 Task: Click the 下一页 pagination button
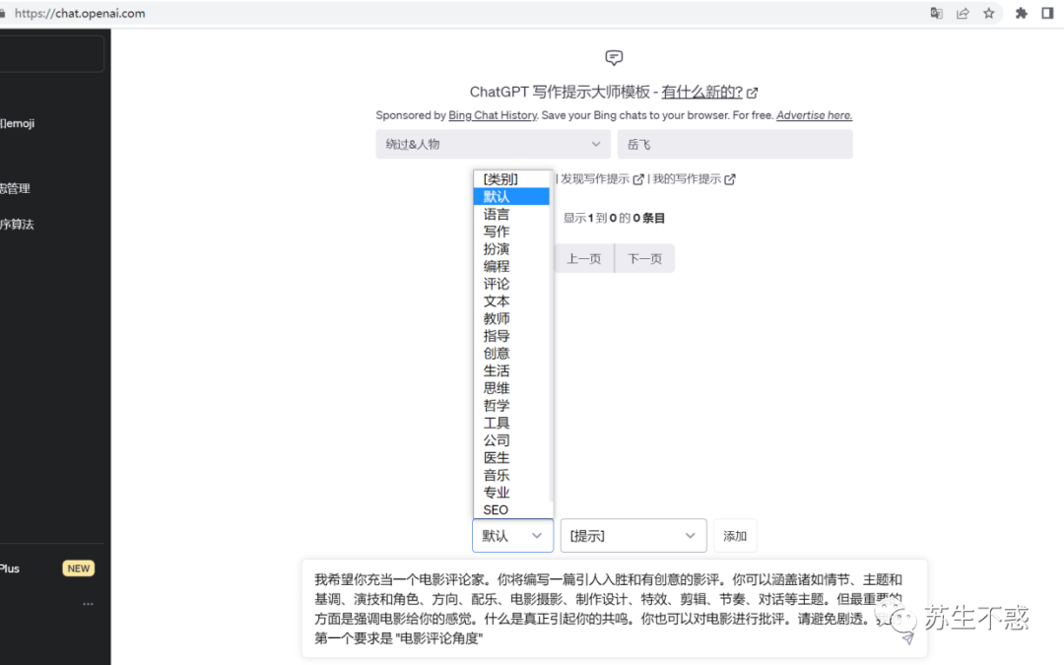point(644,257)
